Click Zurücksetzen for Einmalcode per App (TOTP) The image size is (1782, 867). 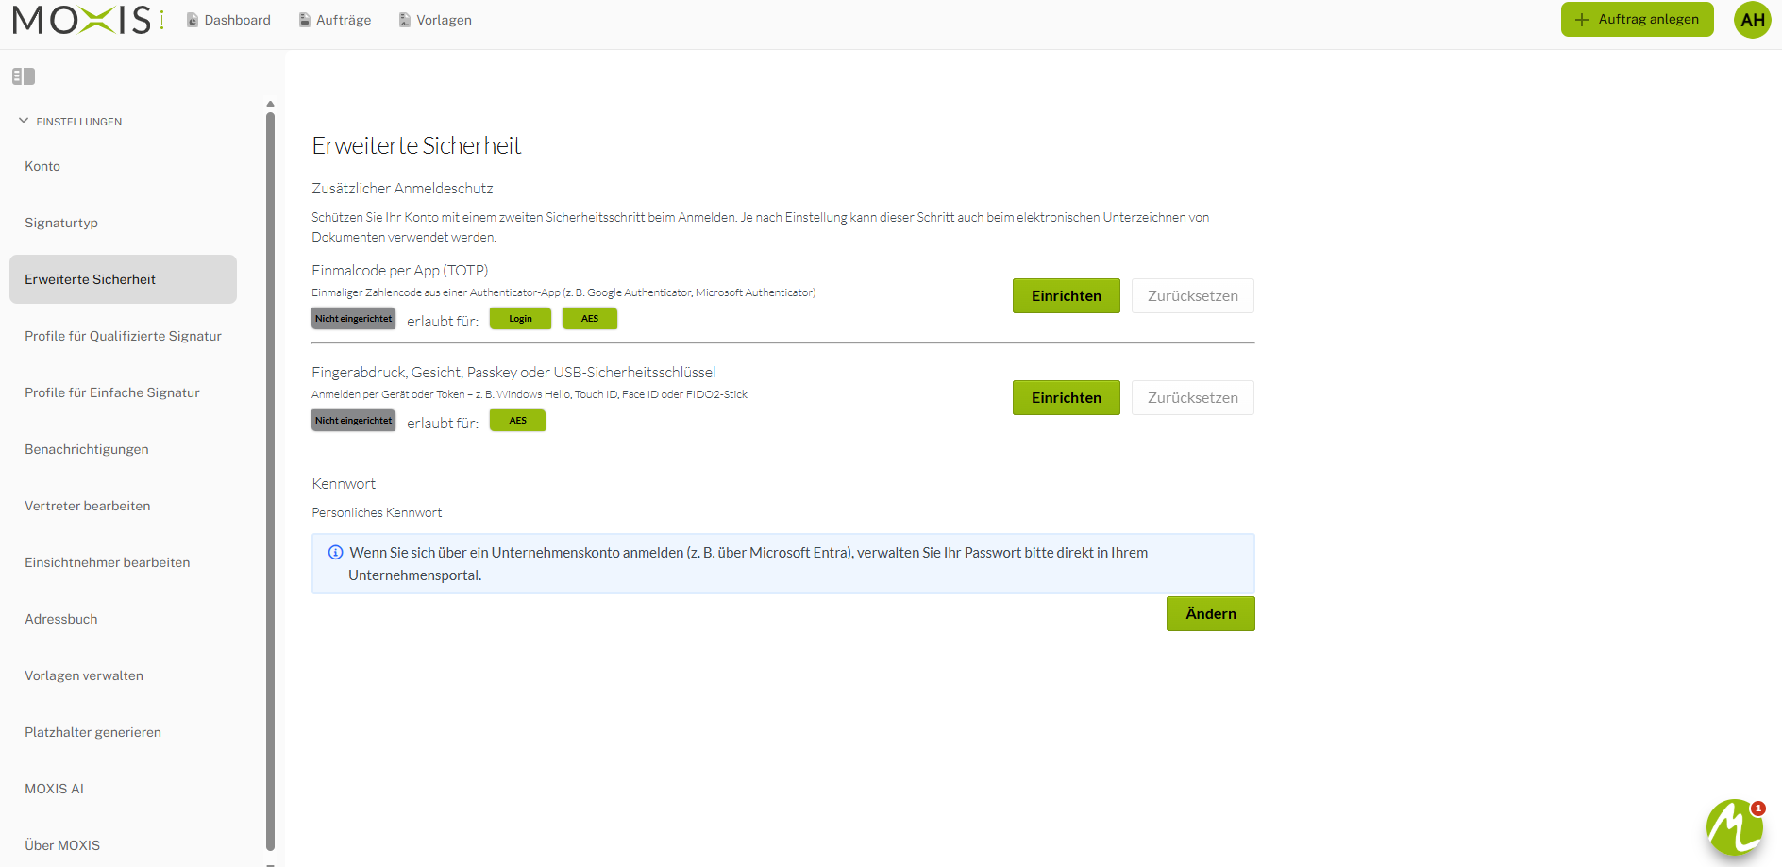point(1193,296)
